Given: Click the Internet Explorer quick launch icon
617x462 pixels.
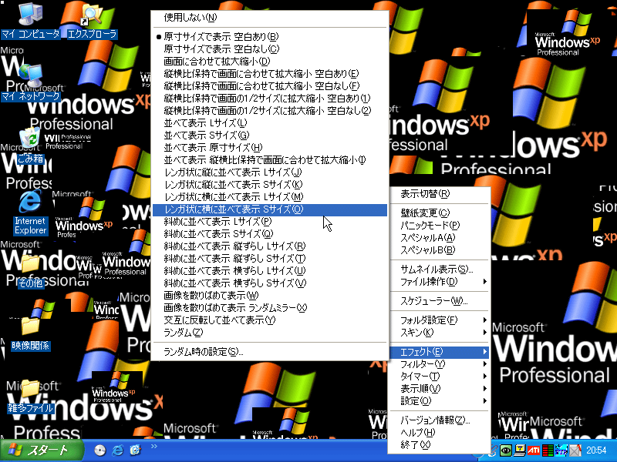Looking at the screenshot, I should point(117,450).
